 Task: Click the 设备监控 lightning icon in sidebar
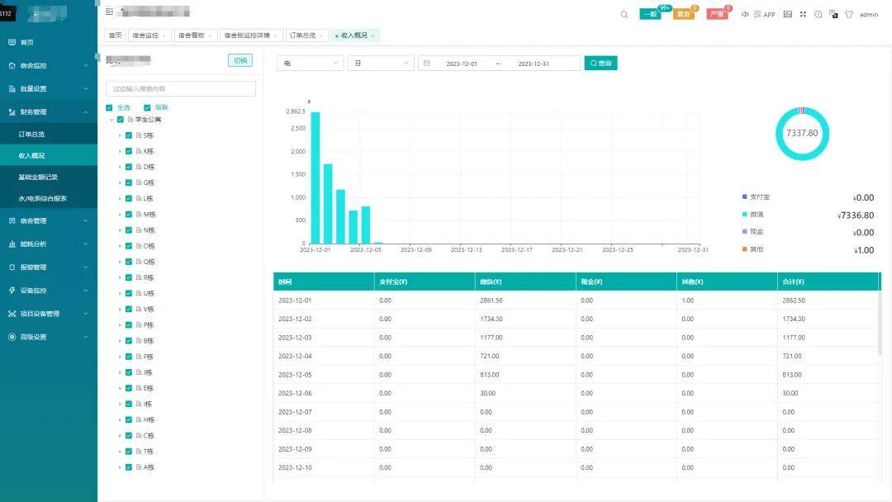click(x=12, y=291)
